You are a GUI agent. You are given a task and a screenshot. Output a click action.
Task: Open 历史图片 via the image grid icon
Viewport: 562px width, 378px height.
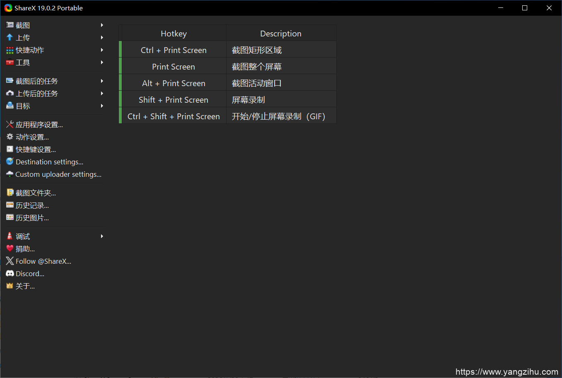pyautogui.click(x=9, y=217)
